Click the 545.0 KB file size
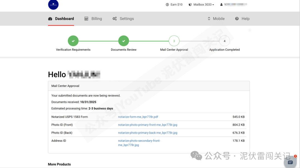This screenshot has height=168, width=300. pyautogui.click(x=239, y=117)
